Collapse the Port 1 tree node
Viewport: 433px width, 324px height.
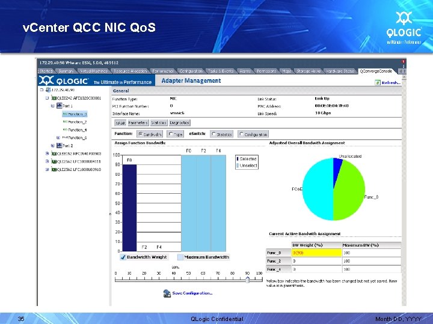52,106
